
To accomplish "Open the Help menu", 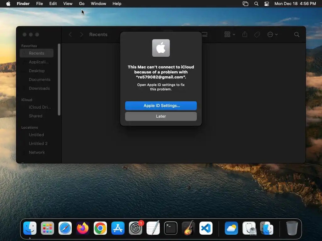I will [117, 4].
